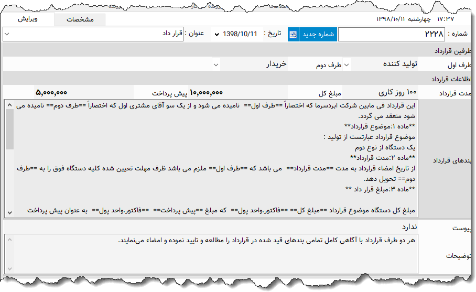This screenshot has width=476, height=292.
Task: Click the مبلغ کل value 10,000,000
Action: pyautogui.click(x=206, y=92)
